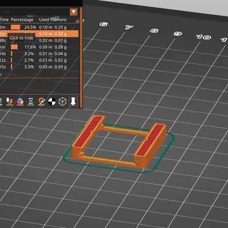Toggle shells wireframe cube icon

pyautogui.click(x=62, y=101)
